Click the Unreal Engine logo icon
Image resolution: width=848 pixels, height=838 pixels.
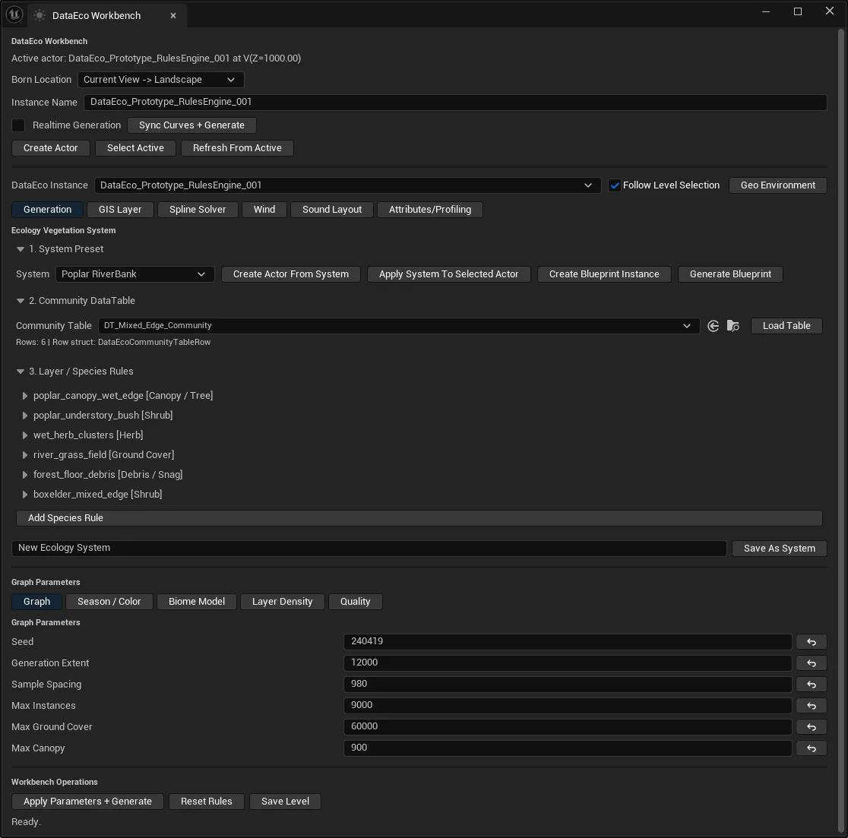(14, 14)
